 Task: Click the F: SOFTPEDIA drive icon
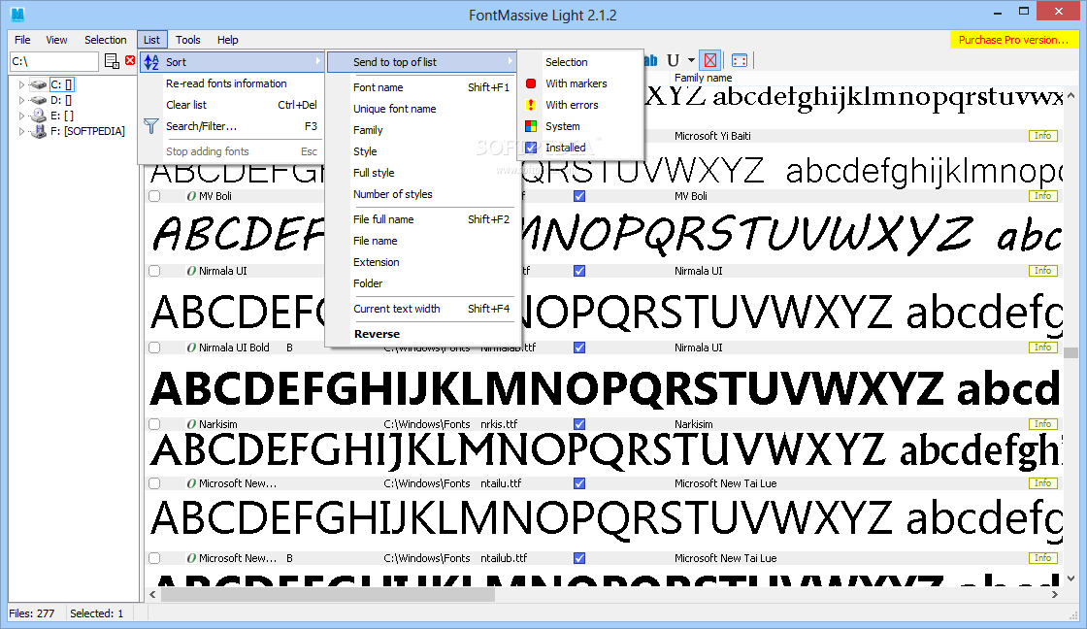[40, 130]
